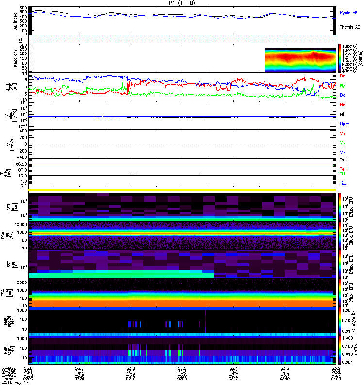Select the black 'Ni' legend label
This screenshot has width=364, height=389.
[x=342, y=114]
